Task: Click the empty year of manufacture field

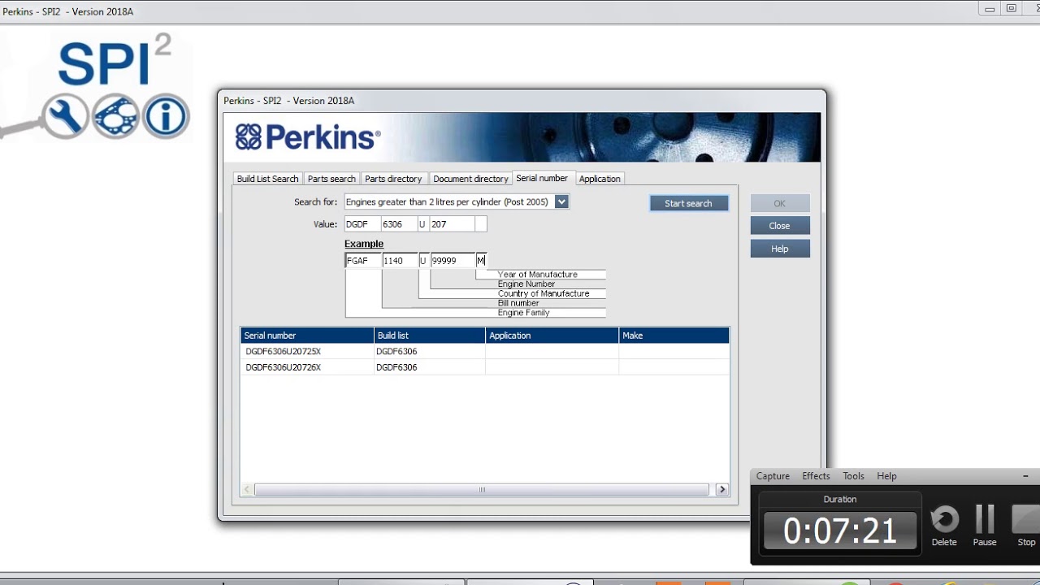Action: click(481, 224)
